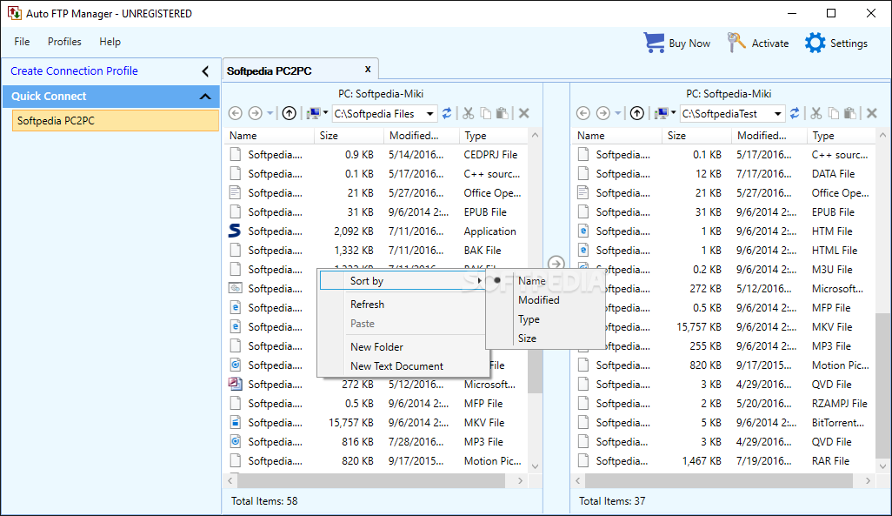Select New Folder from the context menu
892x516 pixels.
tap(376, 347)
